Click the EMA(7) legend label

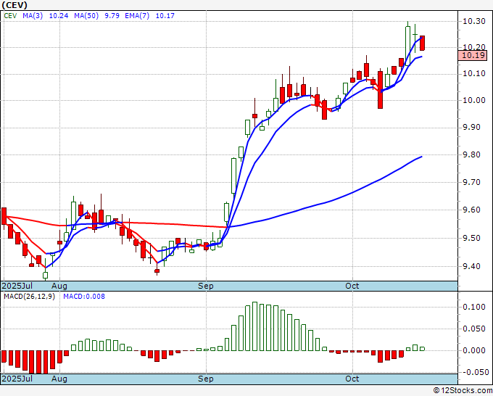pos(137,16)
